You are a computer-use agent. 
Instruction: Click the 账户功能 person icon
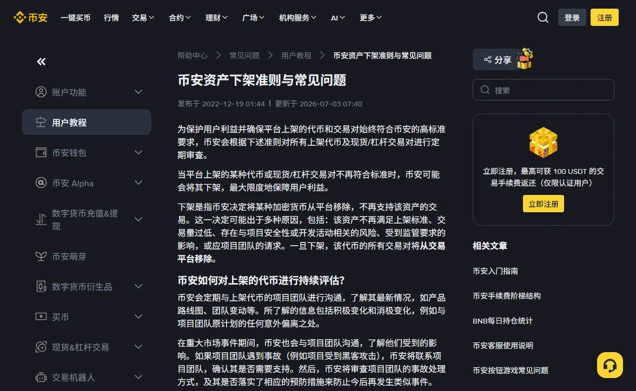click(x=41, y=92)
